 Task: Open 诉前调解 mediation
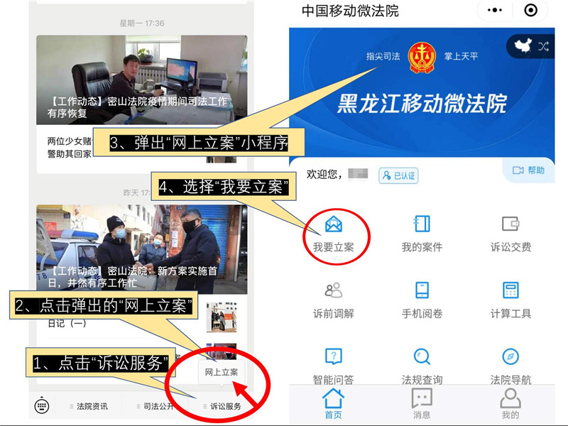[333, 300]
